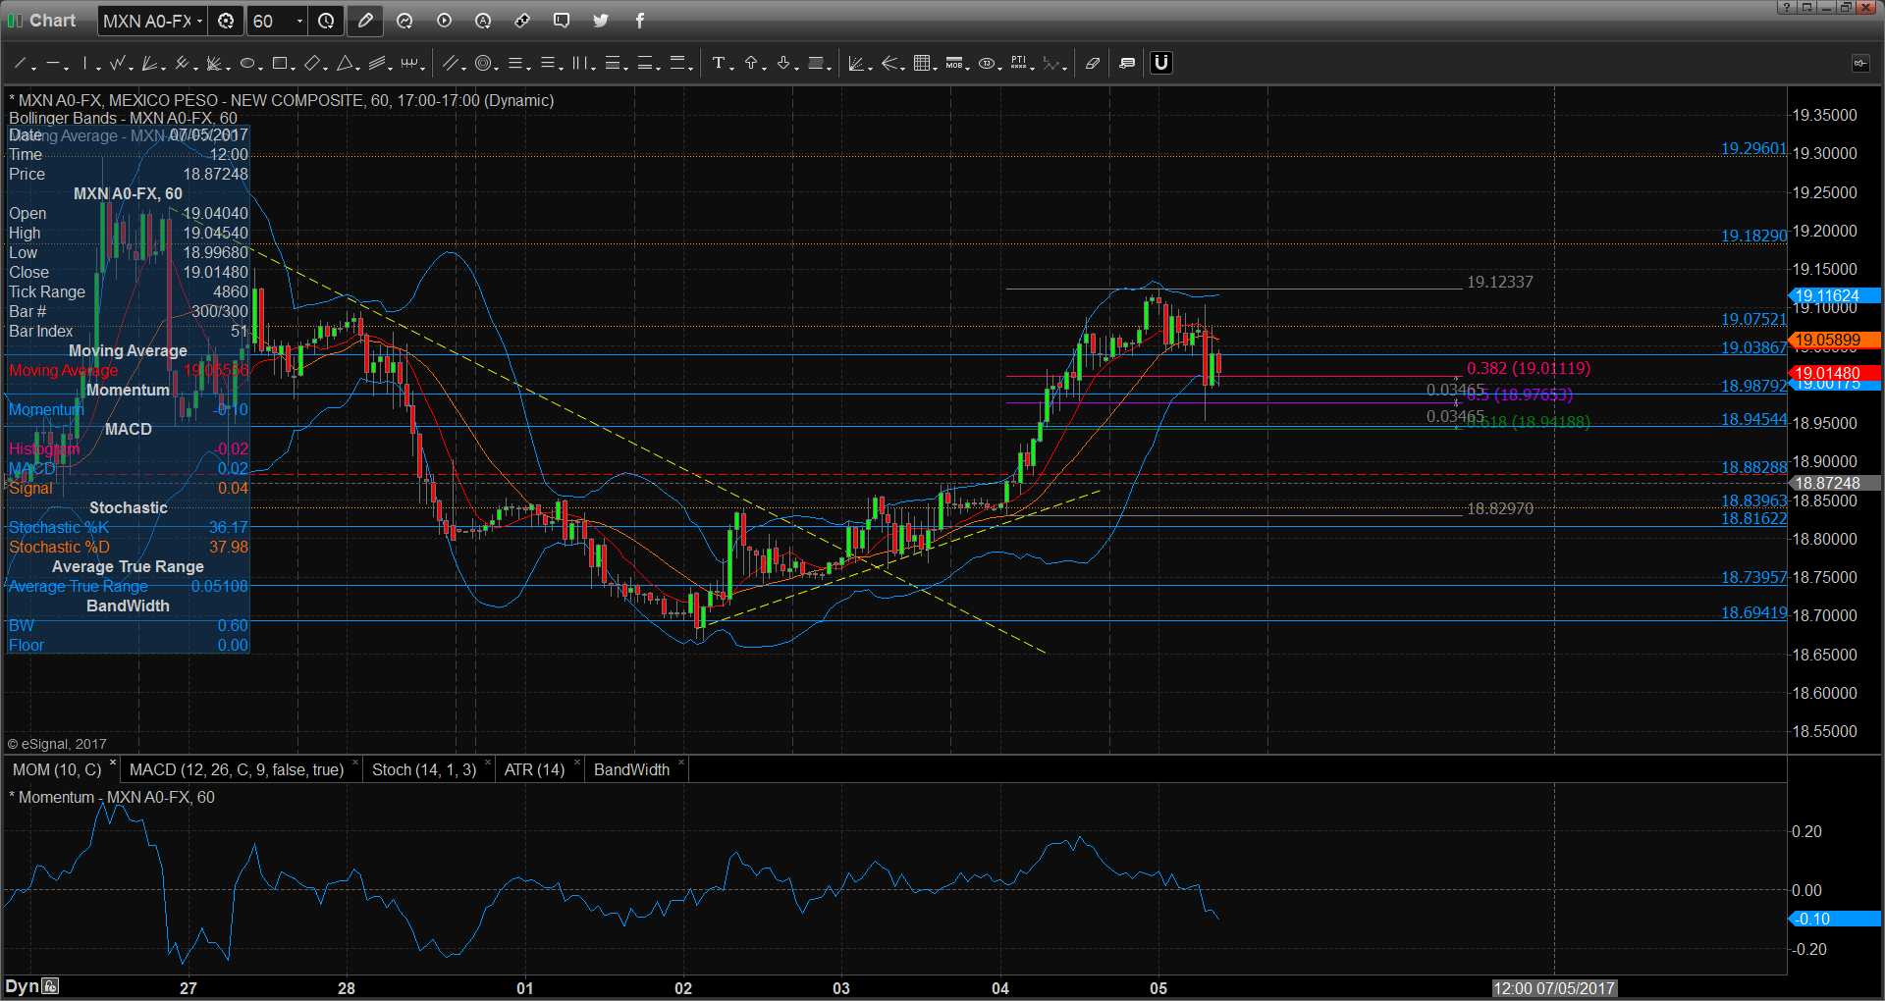This screenshot has height=1001, width=1885.
Task: Click the -0.10 momentum value marker
Action: coord(1834,920)
